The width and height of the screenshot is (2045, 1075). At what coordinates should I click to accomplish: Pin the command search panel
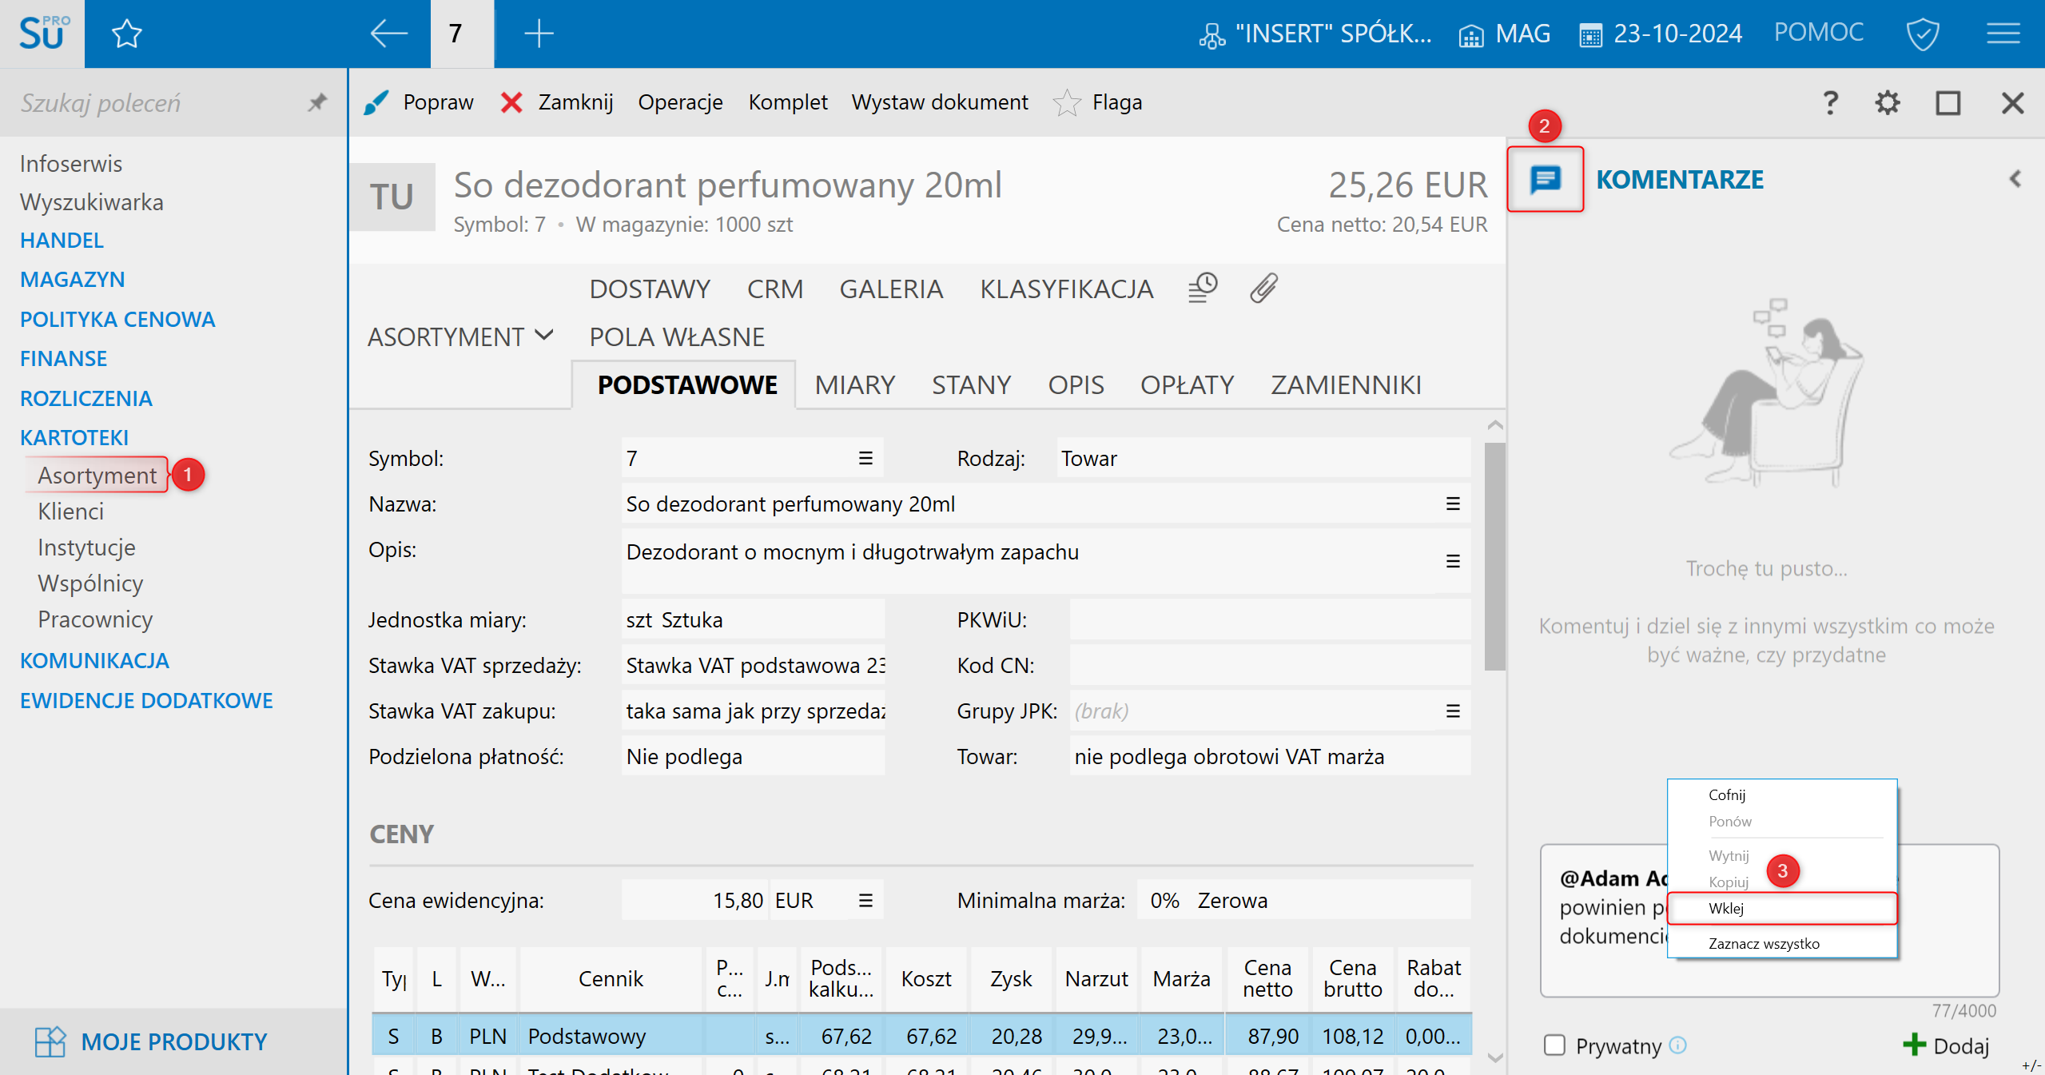coord(317,102)
